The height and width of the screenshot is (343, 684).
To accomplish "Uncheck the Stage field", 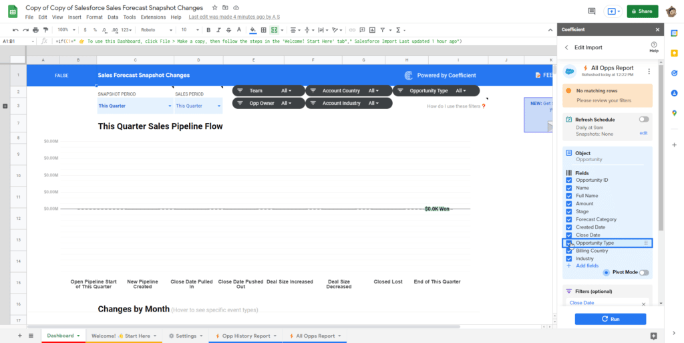I will [569, 212].
